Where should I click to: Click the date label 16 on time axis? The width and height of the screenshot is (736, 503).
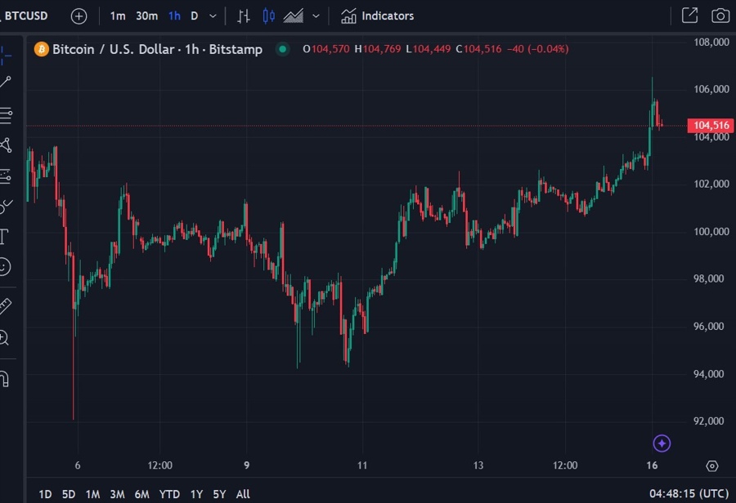pos(652,465)
